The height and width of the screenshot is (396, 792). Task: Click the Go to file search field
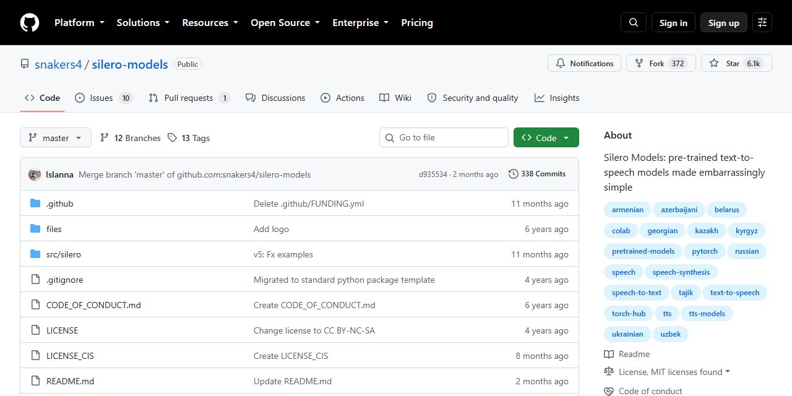click(x=444, y=137)
